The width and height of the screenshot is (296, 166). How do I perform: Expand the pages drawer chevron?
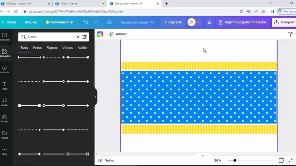[203, 155]
